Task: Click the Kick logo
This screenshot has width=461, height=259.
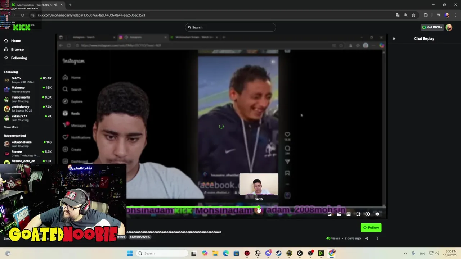Action: (22, 27)
